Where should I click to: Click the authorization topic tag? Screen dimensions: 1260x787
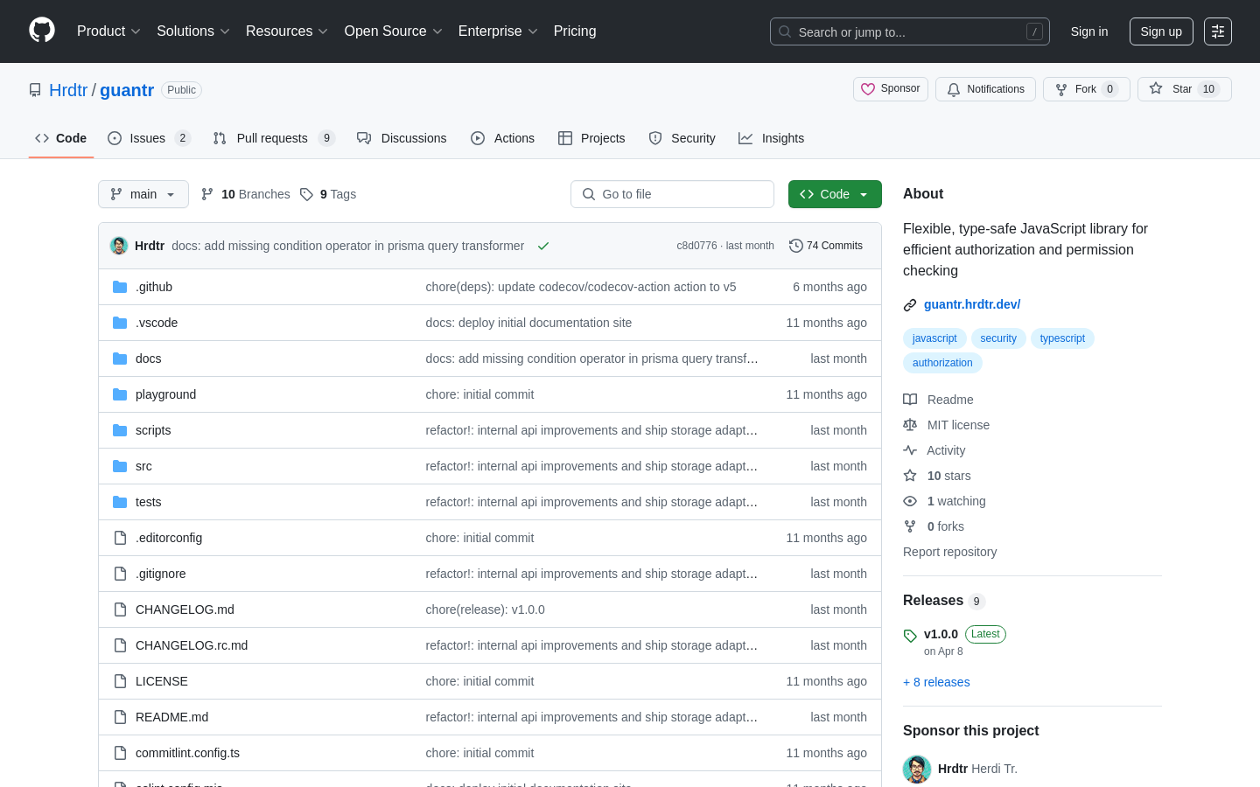point(942,363)
